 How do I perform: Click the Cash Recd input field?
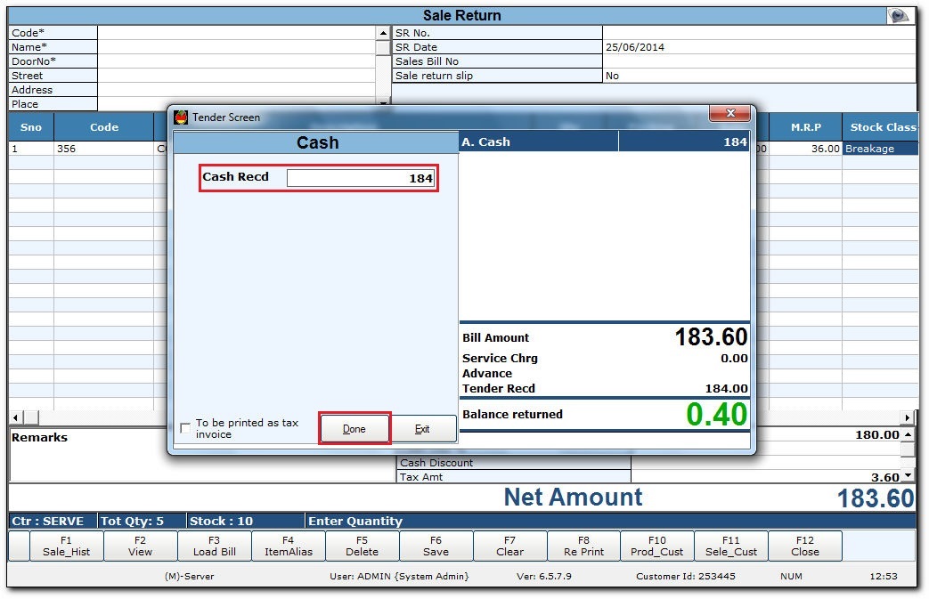click(x=361, y=178)
